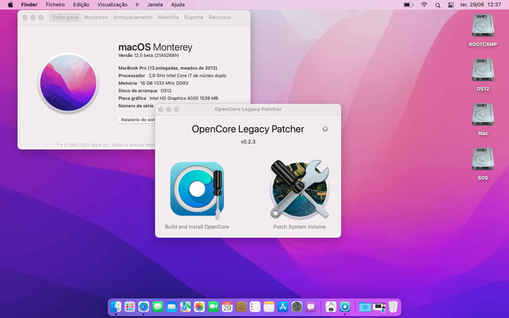Open App Store from the Dock
Image resolution: width=509 pixels, height=318 pixels.
(283, 307)
